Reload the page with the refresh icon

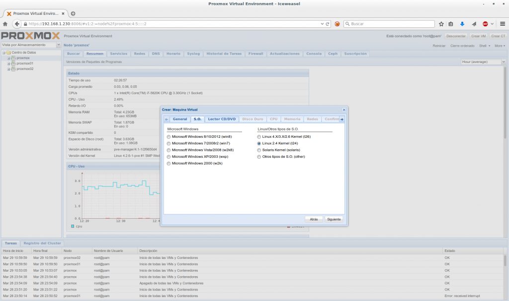point(328,23)
